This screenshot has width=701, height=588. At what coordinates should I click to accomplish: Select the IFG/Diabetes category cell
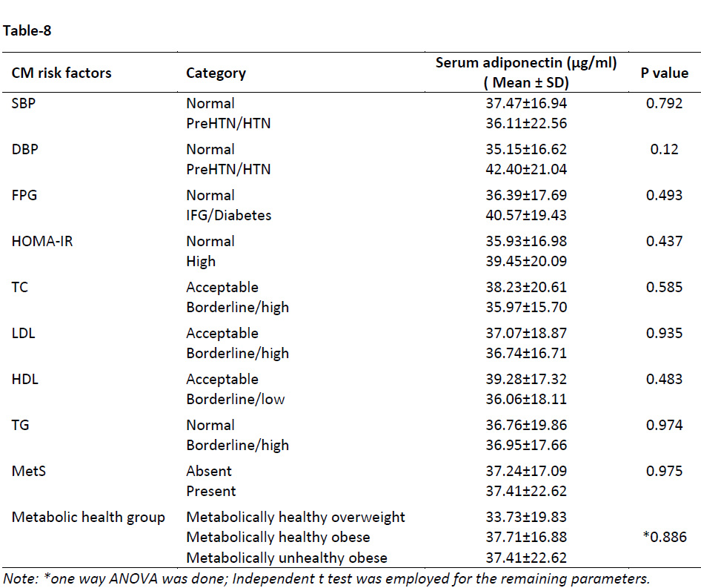(x=229, y=215)
